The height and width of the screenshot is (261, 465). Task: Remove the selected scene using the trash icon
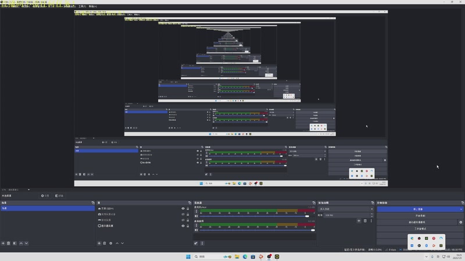click(x=9, y=243)
